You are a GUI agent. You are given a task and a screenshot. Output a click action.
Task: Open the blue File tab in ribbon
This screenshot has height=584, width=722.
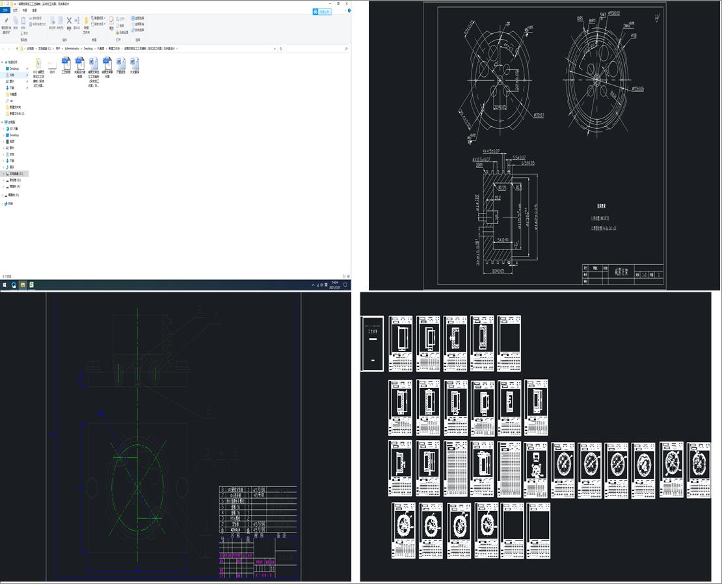pyautogui.click(x=5, y=10)
